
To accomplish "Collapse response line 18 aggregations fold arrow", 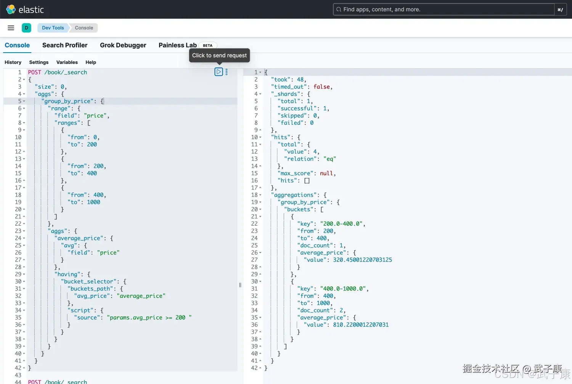I will pyautogui.click(x=260, y=195).
